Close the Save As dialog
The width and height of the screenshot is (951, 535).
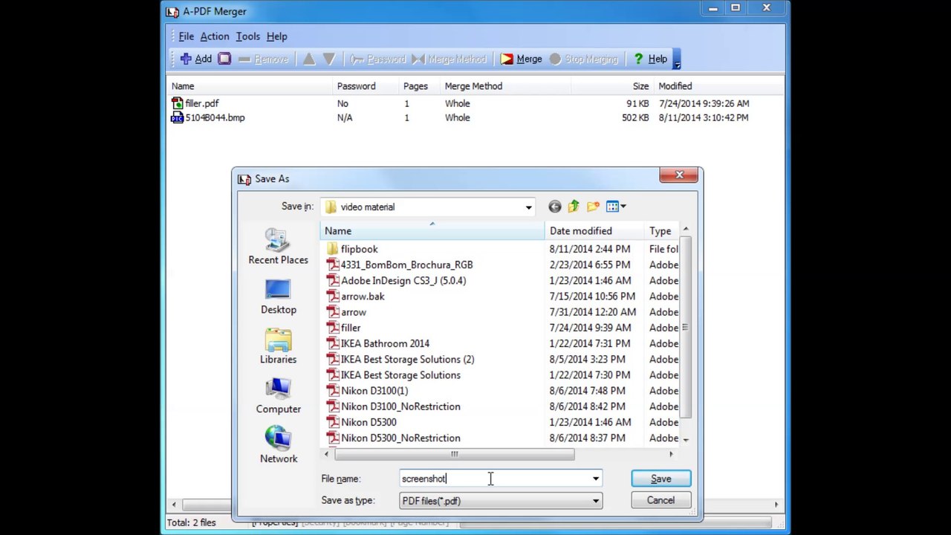(679, 175)
